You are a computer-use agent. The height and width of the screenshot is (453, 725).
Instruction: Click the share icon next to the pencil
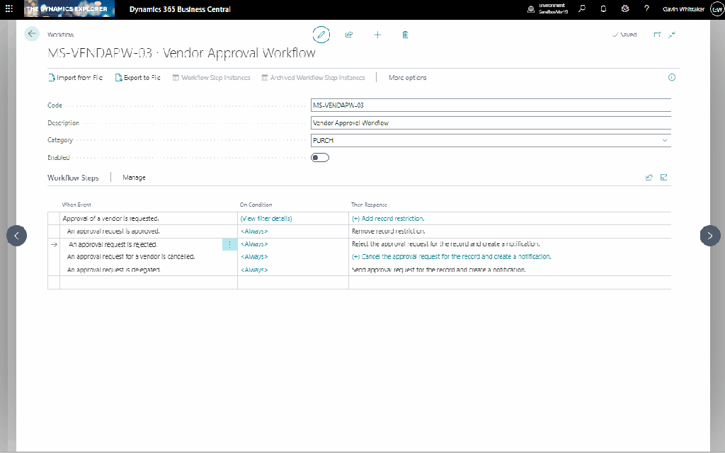(x=349, y=34)
